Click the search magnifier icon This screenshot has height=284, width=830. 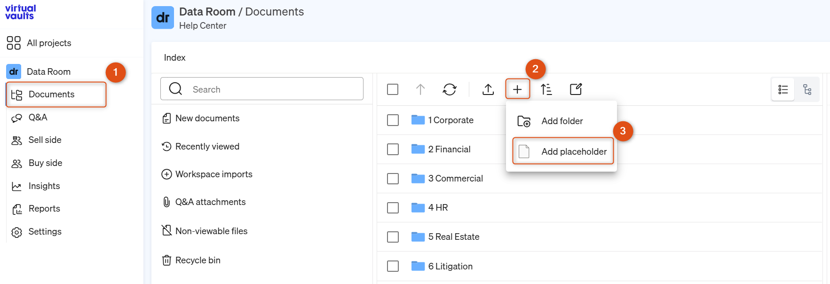tap(175, 89)
